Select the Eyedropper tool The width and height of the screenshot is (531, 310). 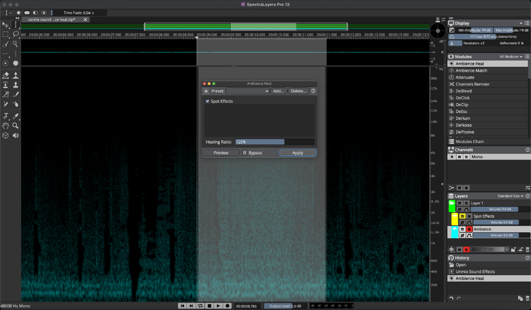click(x=16, y=116)
